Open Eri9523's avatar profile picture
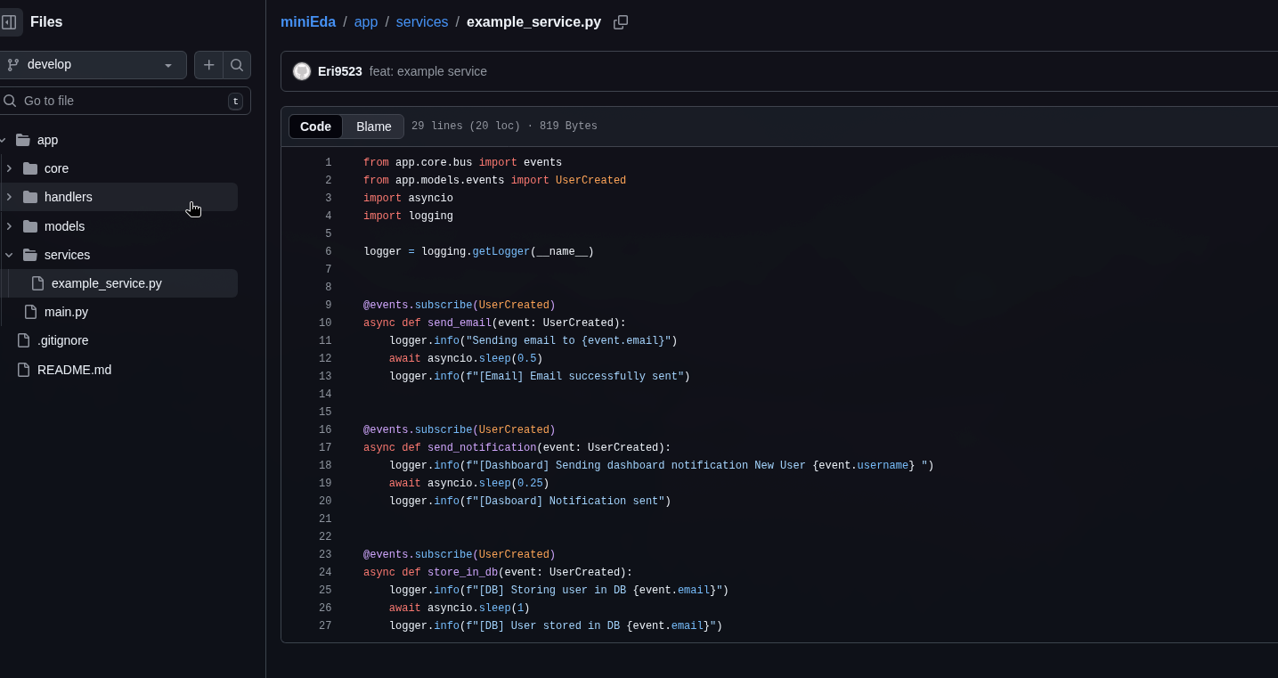The image size is (1278, 678). click(301, 70)
